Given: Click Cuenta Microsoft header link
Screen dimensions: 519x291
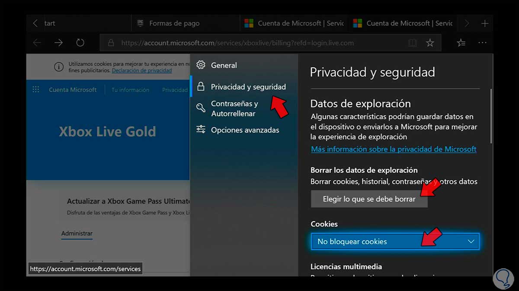Looking at the screenshot, I should point(73,90).
